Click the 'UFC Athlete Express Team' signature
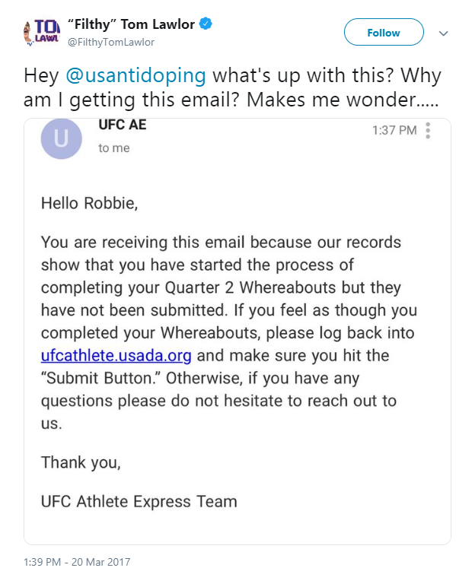475x568 pixels. (139, 502)
